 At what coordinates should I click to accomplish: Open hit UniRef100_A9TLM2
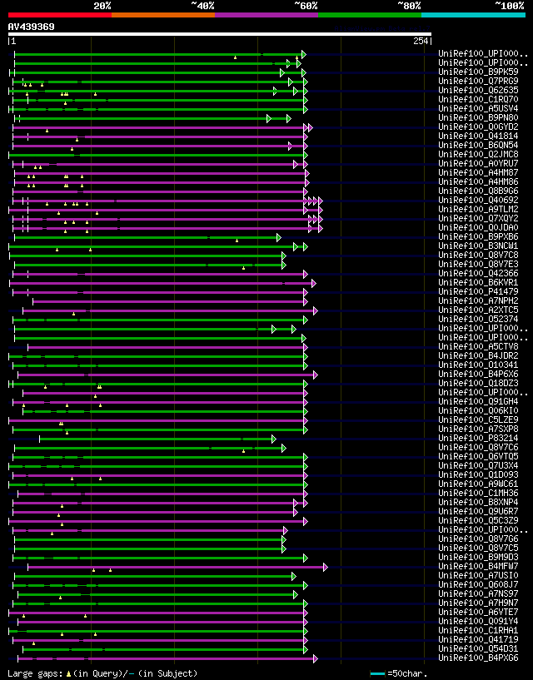pyautogui.click(x=478, y=209)
